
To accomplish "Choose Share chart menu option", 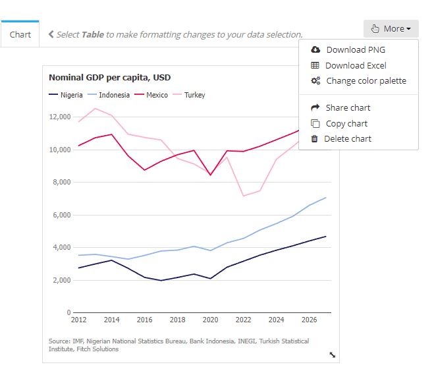I will point(348,107).
